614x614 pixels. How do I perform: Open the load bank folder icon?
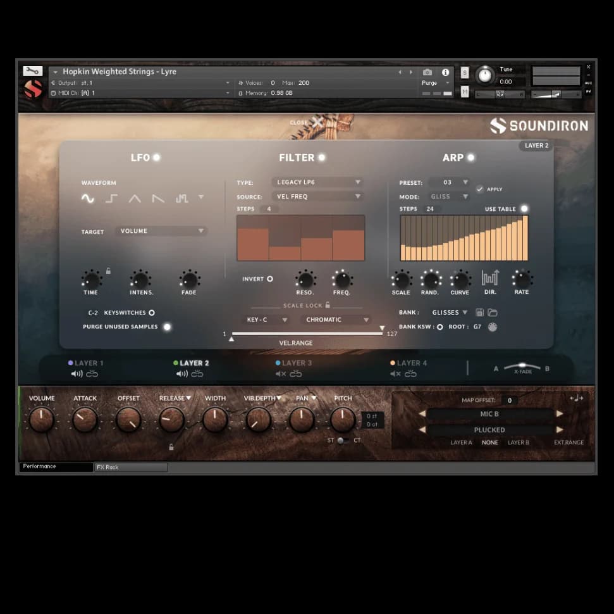tap(492, 313)
